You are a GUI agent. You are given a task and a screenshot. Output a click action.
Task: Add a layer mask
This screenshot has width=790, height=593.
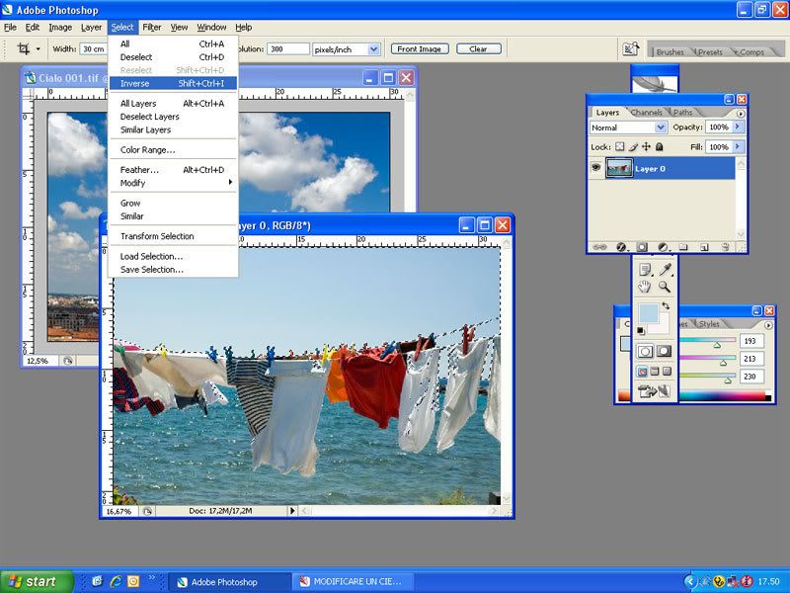(x=642, y=247)
